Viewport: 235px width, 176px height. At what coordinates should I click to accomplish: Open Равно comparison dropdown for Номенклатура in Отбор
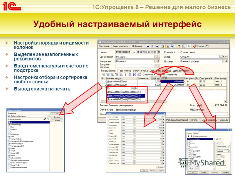click(x=134, y=117)
